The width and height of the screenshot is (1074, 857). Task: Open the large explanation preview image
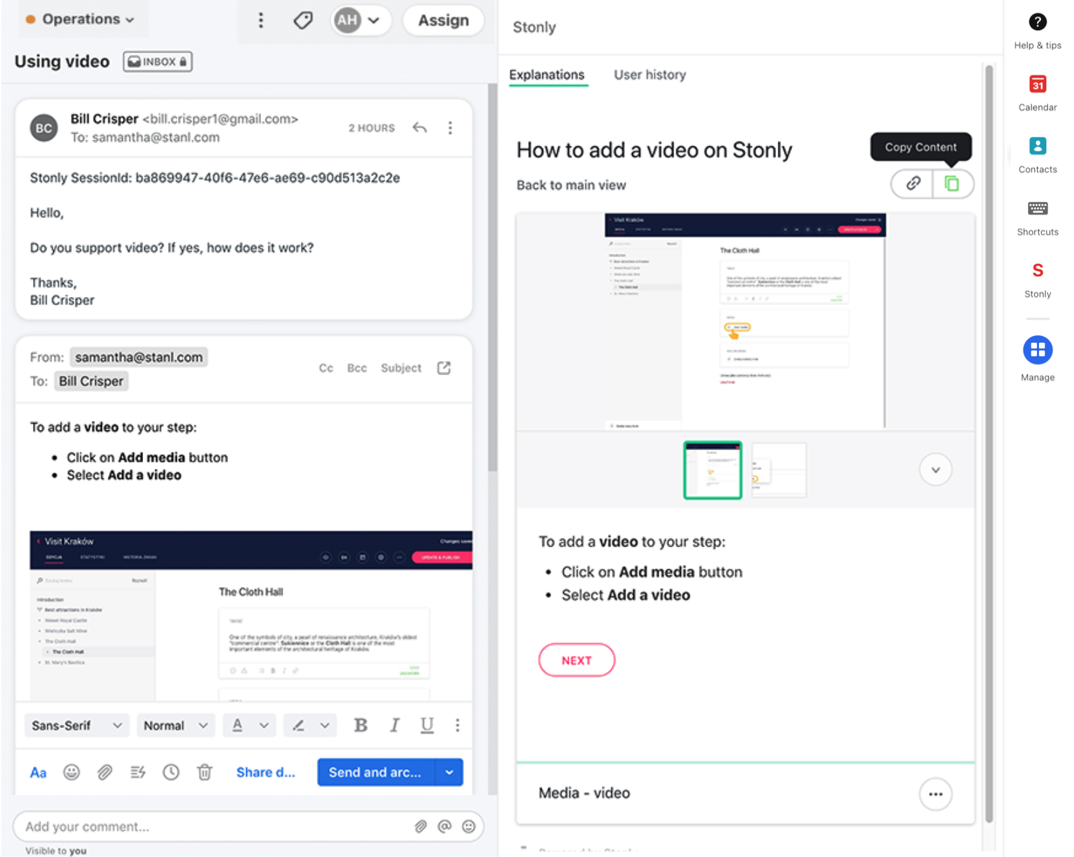(x=745, y=321)
